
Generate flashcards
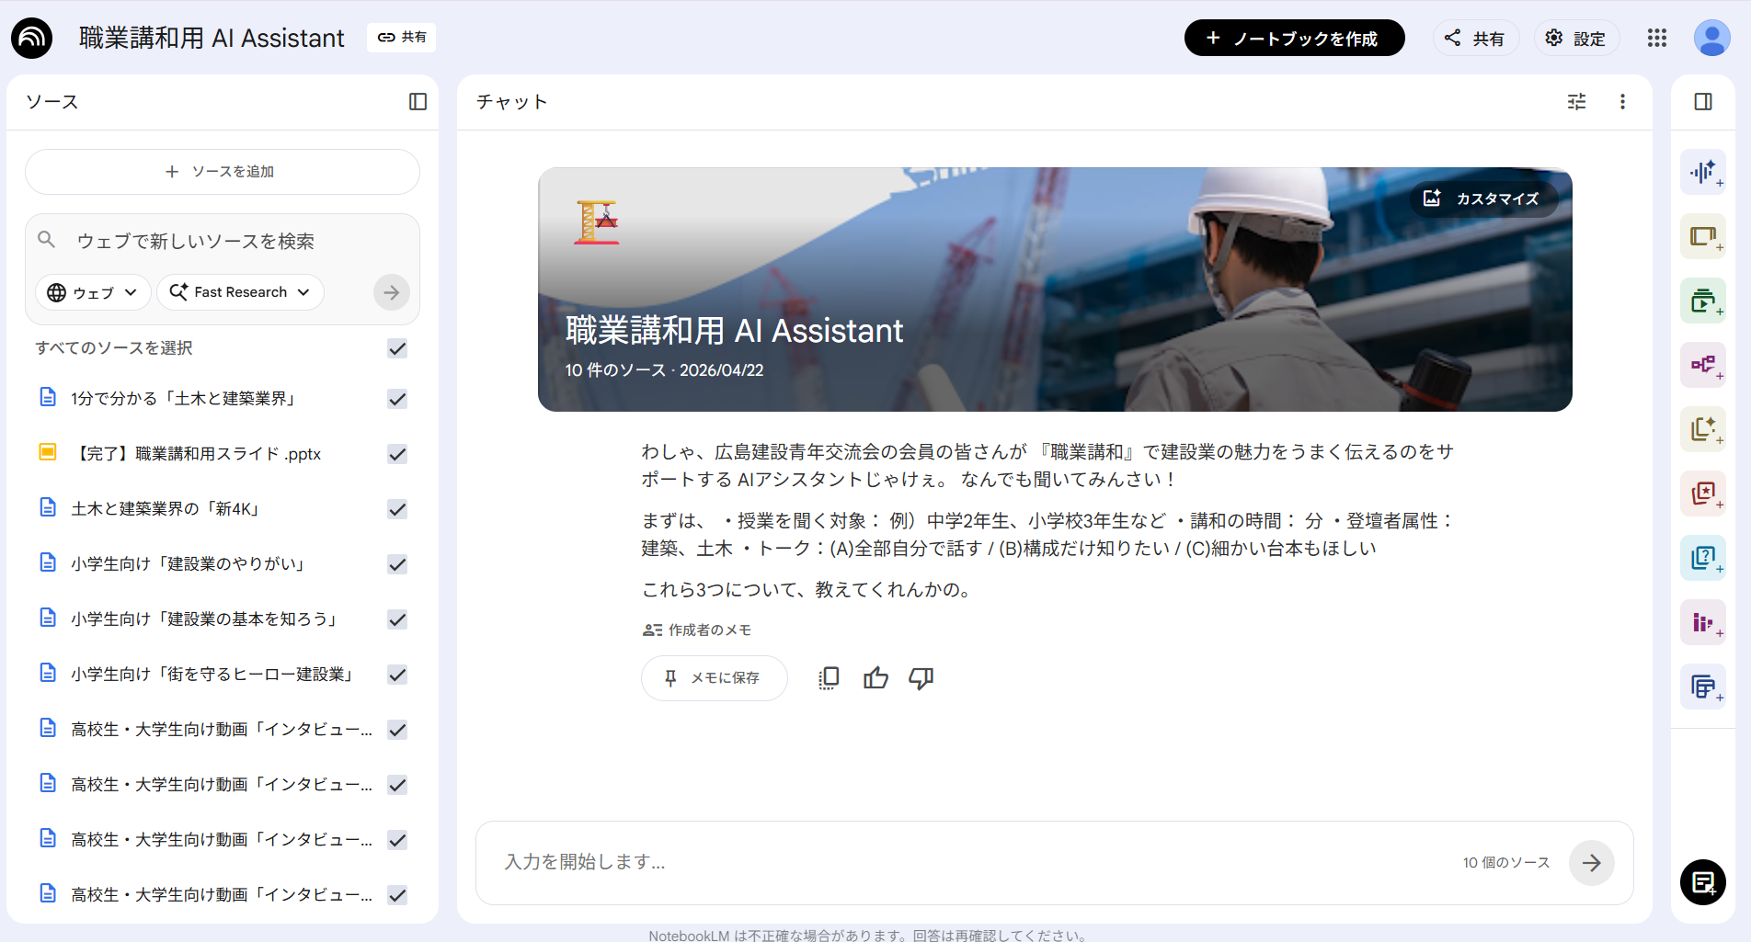(1703, 494)
